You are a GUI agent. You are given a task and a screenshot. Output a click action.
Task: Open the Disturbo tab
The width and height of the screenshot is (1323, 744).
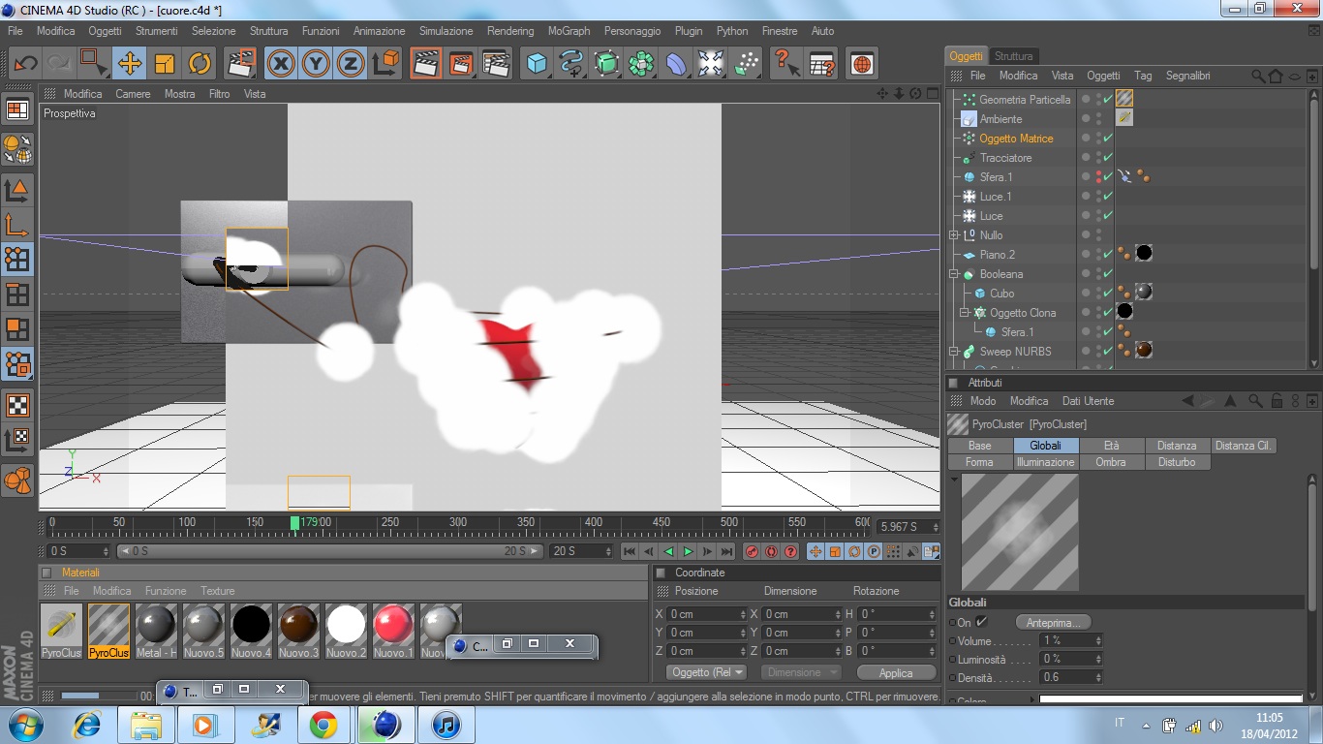tap(1177, 462)
